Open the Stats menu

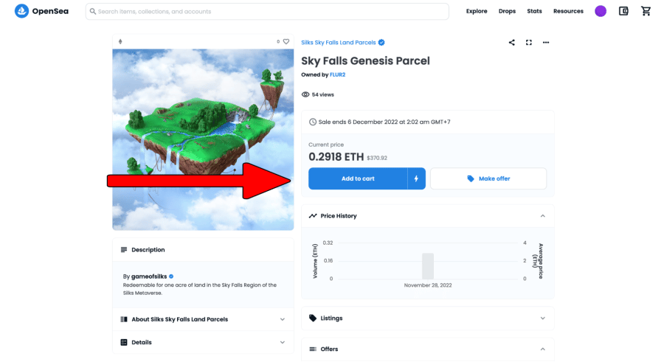coord(534,11)
